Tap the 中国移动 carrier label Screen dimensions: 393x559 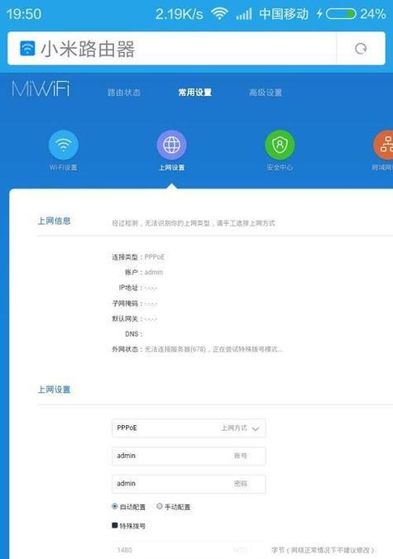(x=284, y=14)
